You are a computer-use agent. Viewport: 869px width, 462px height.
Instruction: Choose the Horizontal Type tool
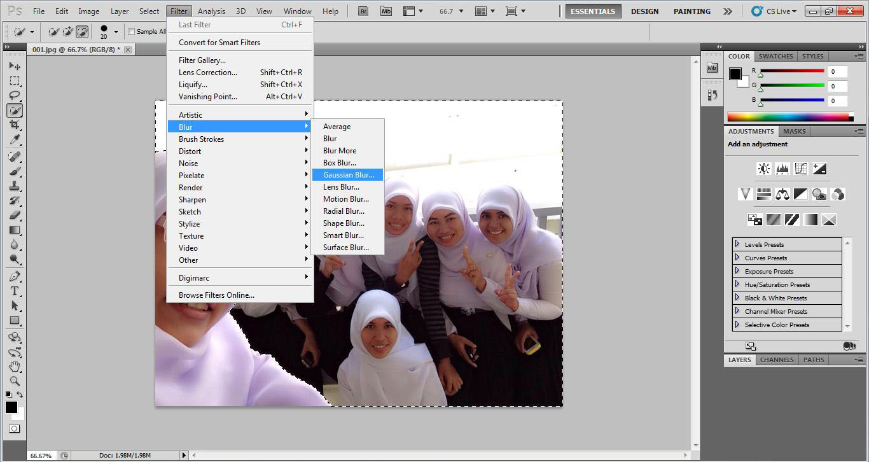coord(15,291)
